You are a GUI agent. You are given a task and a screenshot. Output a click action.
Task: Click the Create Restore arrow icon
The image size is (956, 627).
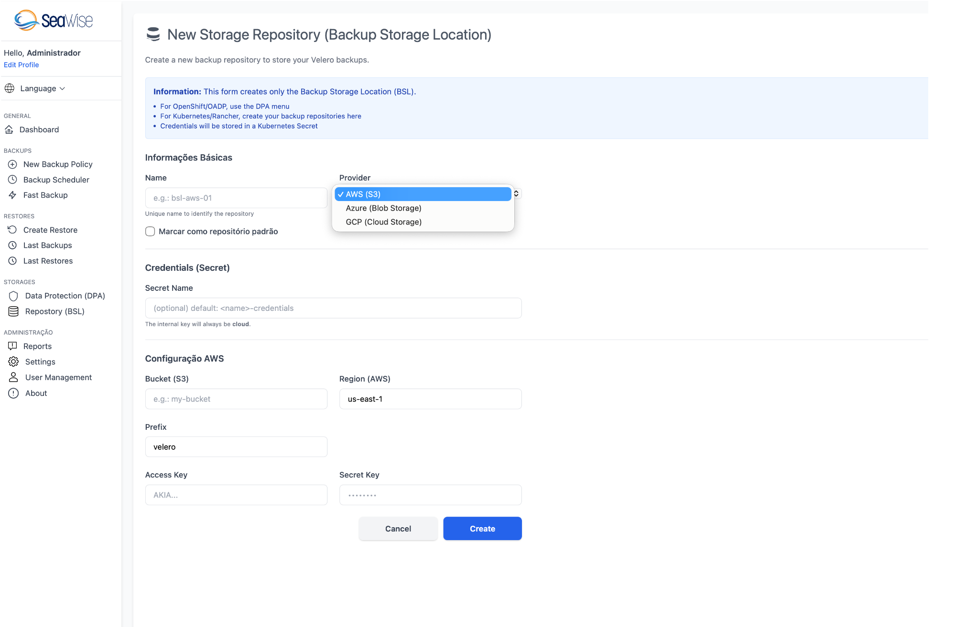tap(12, 230)
